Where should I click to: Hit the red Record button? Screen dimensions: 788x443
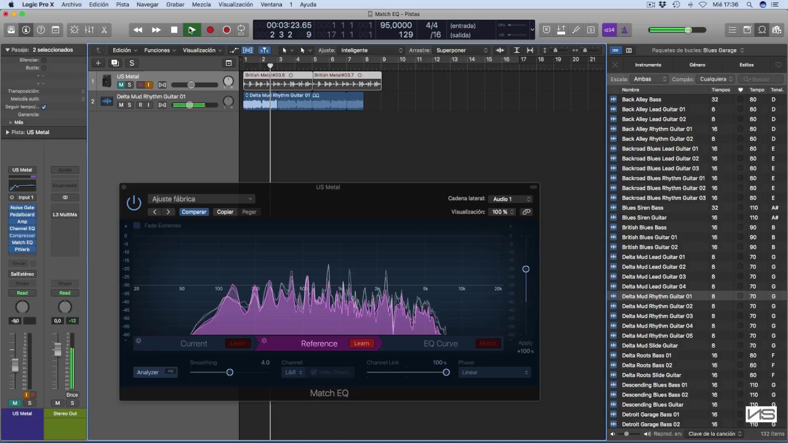(x=210, y=30)
